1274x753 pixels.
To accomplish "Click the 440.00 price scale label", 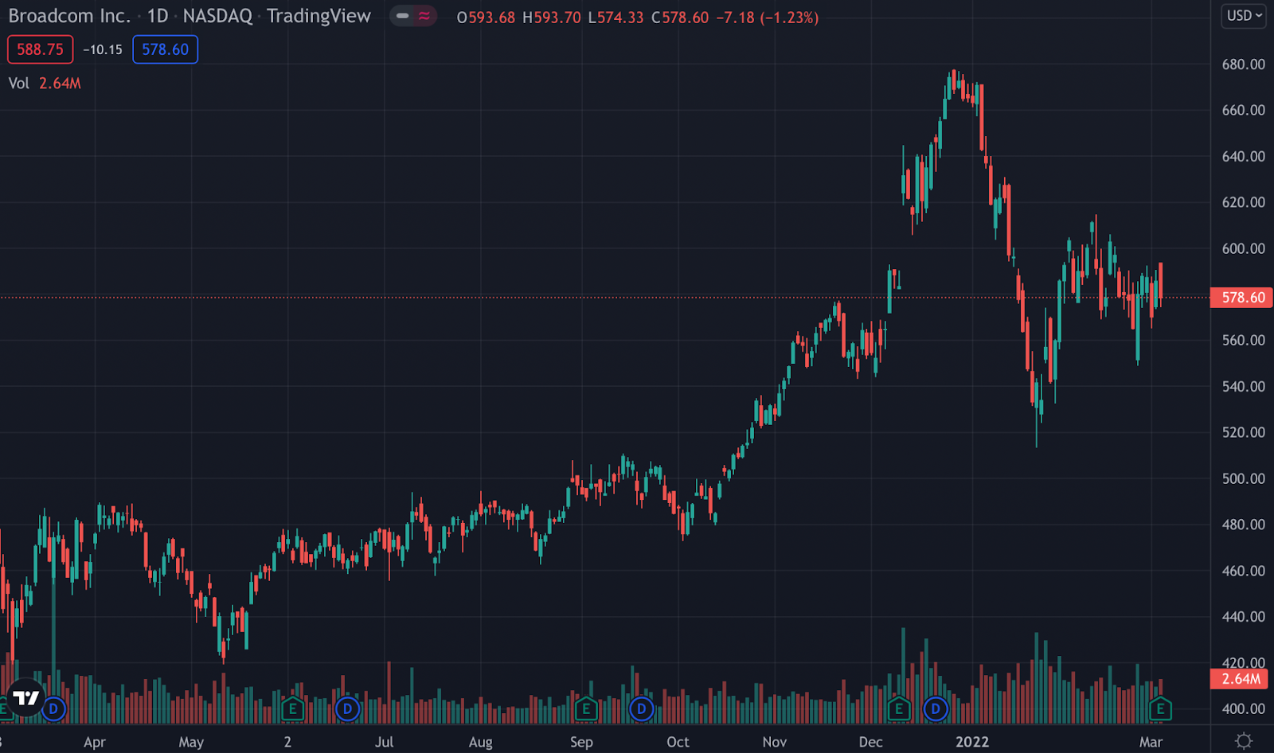I will pos(1244,617).
